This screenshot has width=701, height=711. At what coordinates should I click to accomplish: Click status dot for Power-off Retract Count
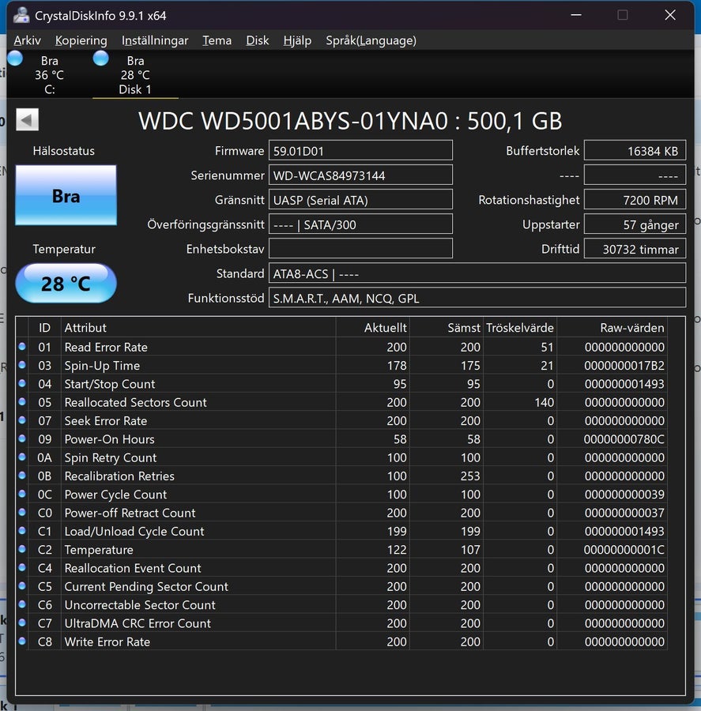click(x=22, y=512)
